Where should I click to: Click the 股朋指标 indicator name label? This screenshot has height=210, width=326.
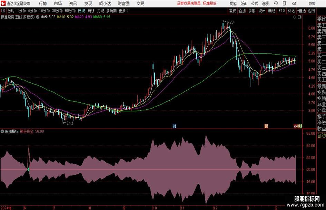[x=12, y=131]
